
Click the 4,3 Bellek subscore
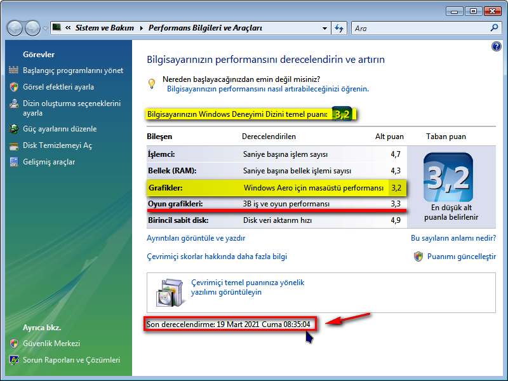point(396,171)
